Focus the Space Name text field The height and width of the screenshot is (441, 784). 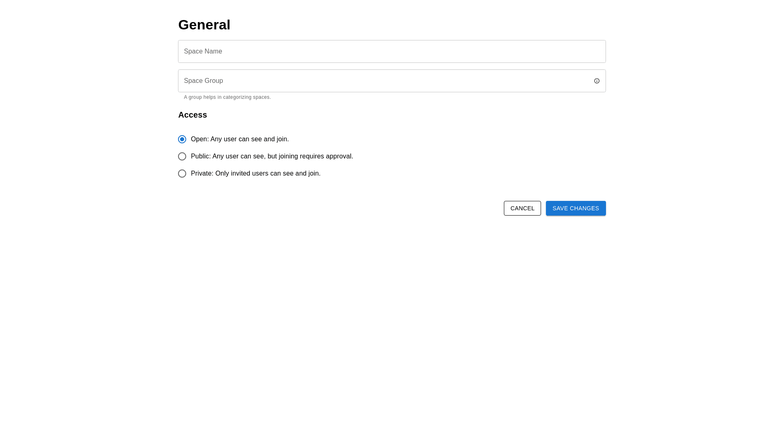391,51
